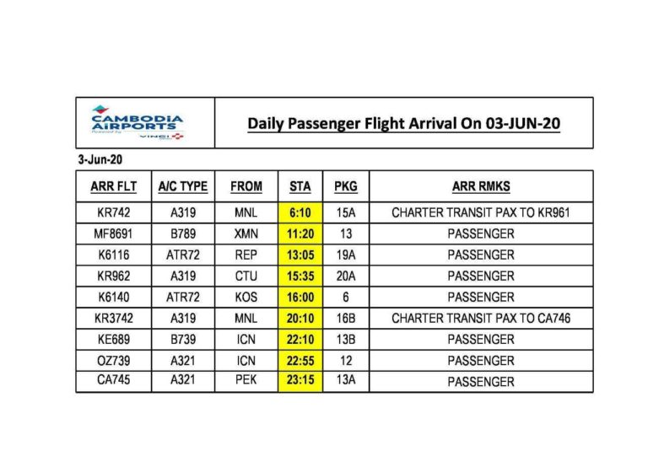648x451 pixels.
Task: Click the FROM column header
Action: point(246,186)
